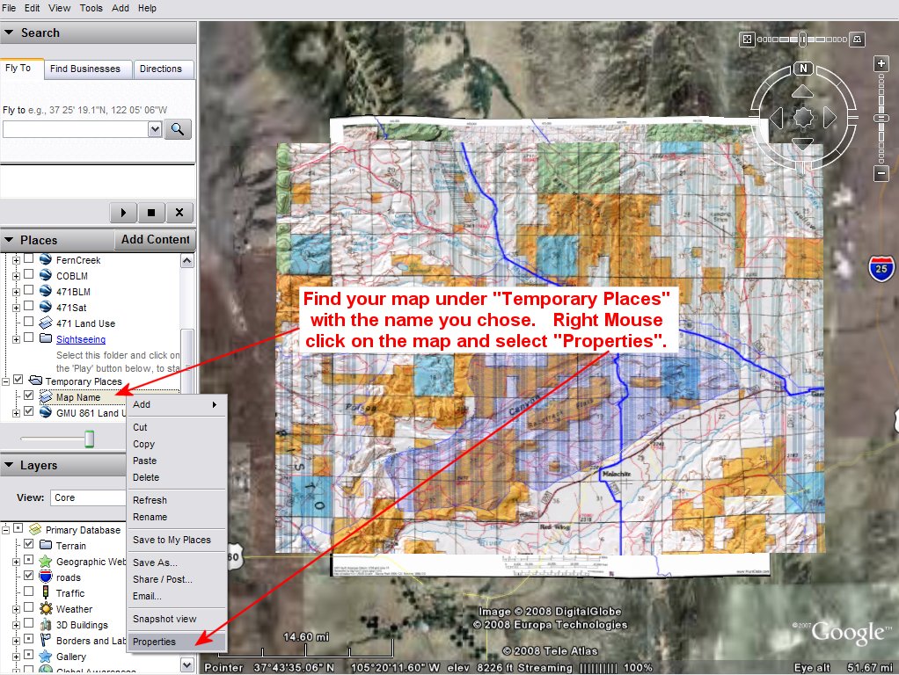Toggle the COBLM checkbox
899x675 pixels.
29,274
